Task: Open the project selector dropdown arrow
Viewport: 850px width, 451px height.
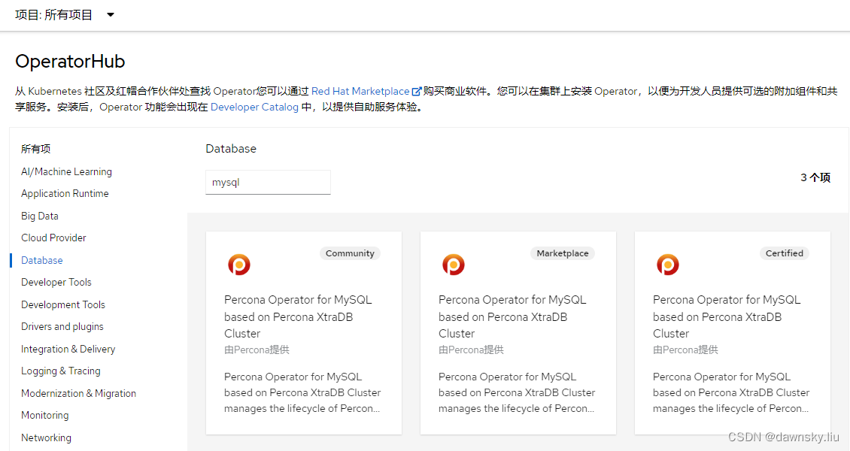Action: [111, 14]
